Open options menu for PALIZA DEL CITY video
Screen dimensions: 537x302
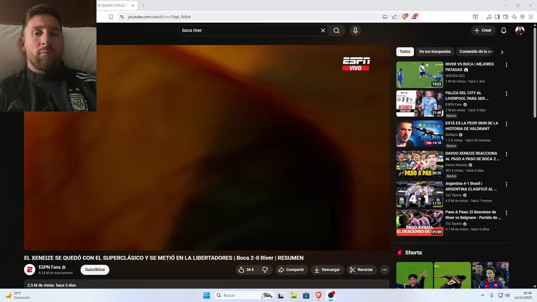pos(506,94)
